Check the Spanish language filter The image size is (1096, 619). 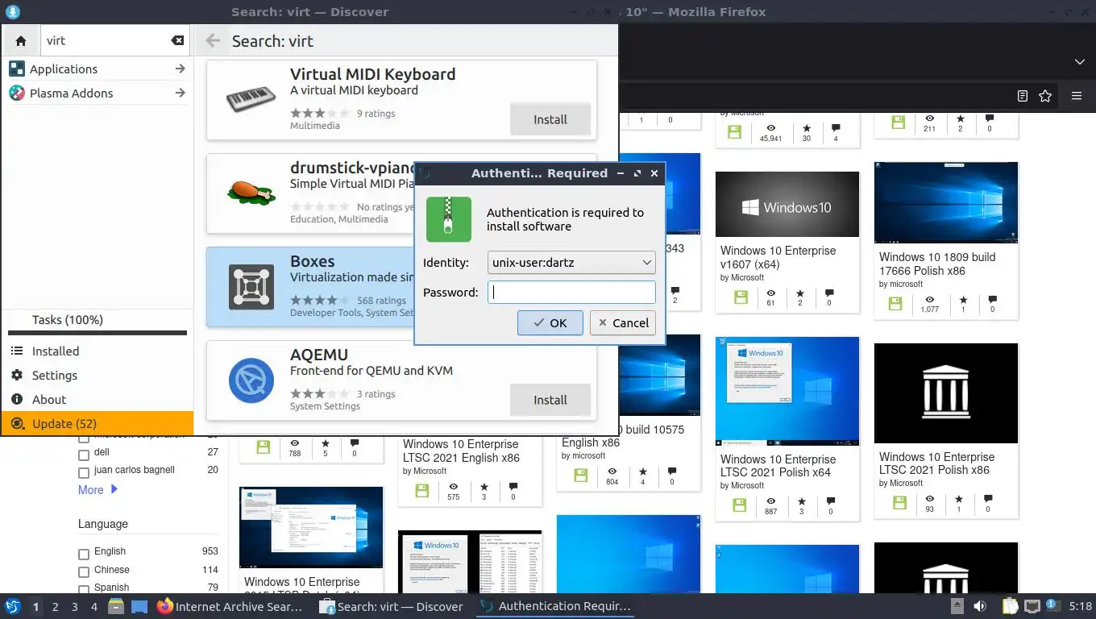click(83, 589)
